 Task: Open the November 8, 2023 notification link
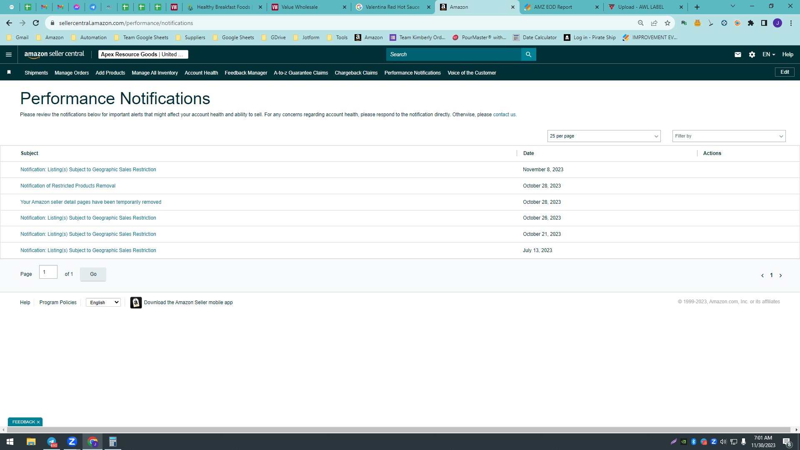click(88, 170)
